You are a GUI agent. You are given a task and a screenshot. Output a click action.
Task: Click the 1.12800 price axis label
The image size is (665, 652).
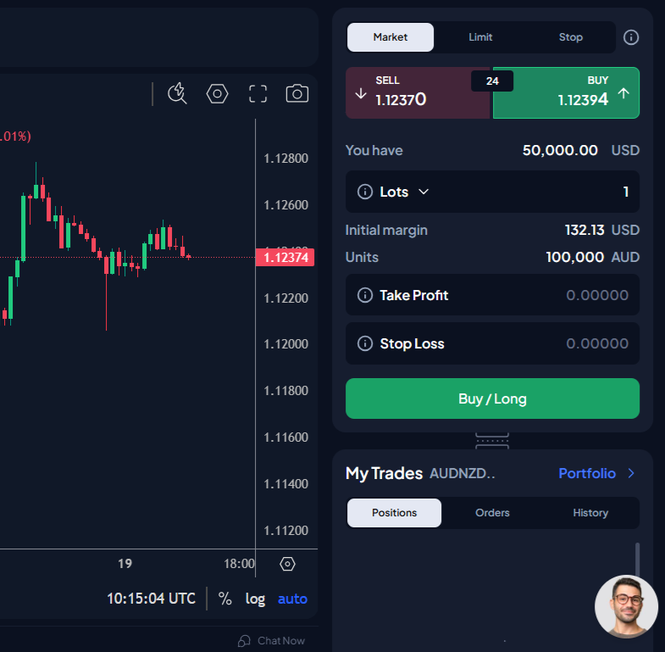[285, 159]
